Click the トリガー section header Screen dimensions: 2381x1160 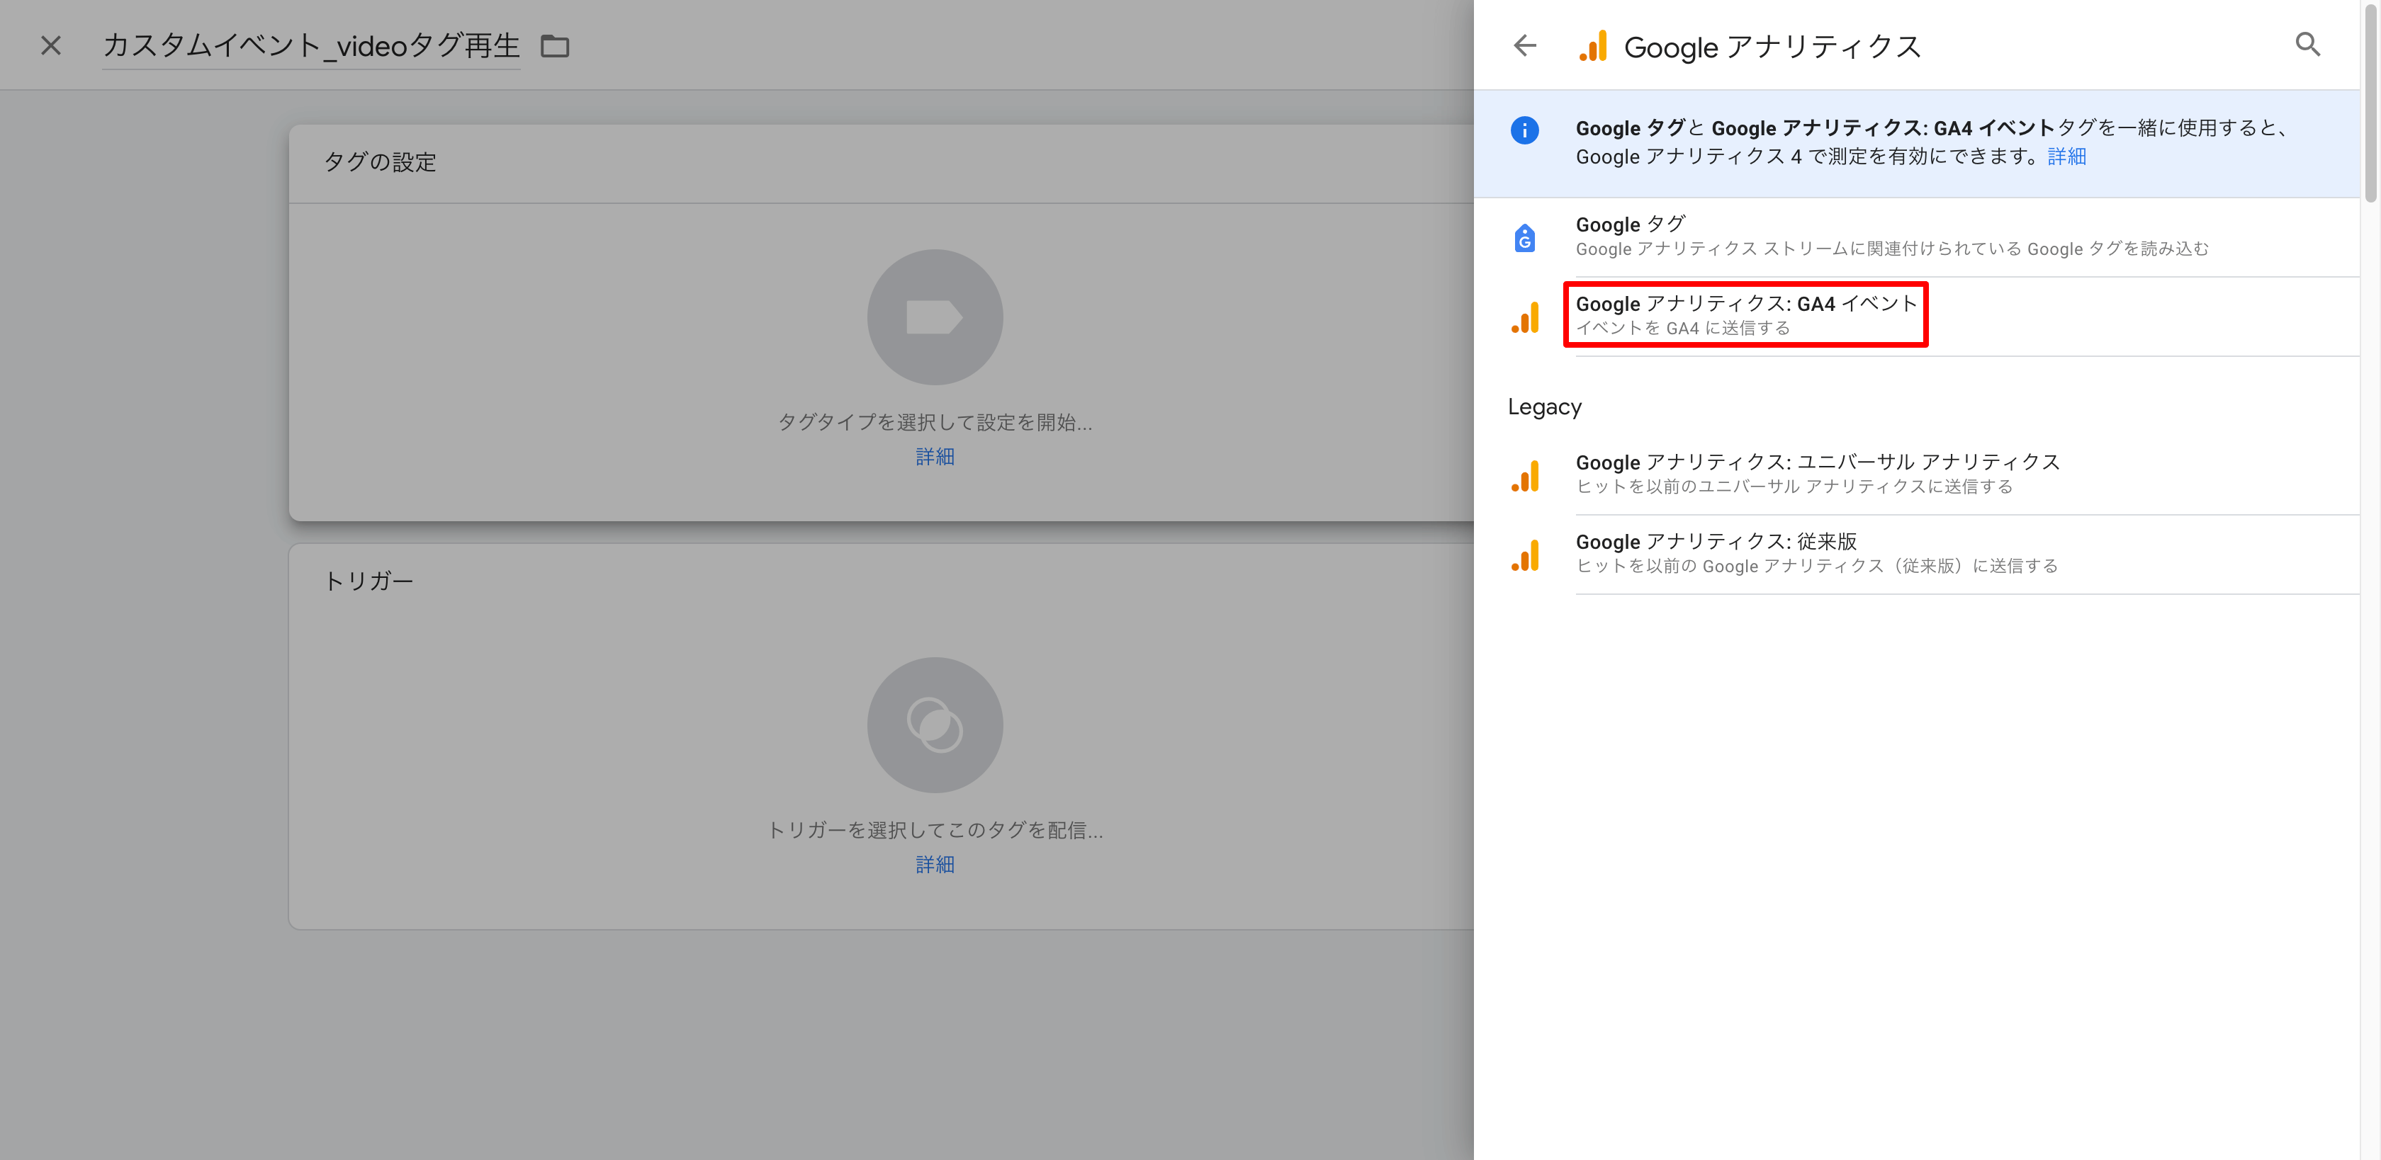(368, 581)
